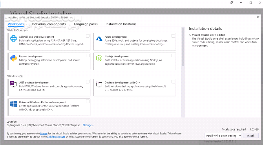The image size is (263, 145).
Task: Click the workloads list vertical scrollbar
Action: point(183,47)
